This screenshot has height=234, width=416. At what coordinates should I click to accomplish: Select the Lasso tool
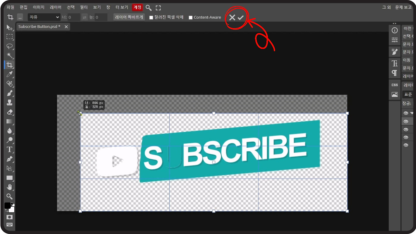[x=10, y=46]
